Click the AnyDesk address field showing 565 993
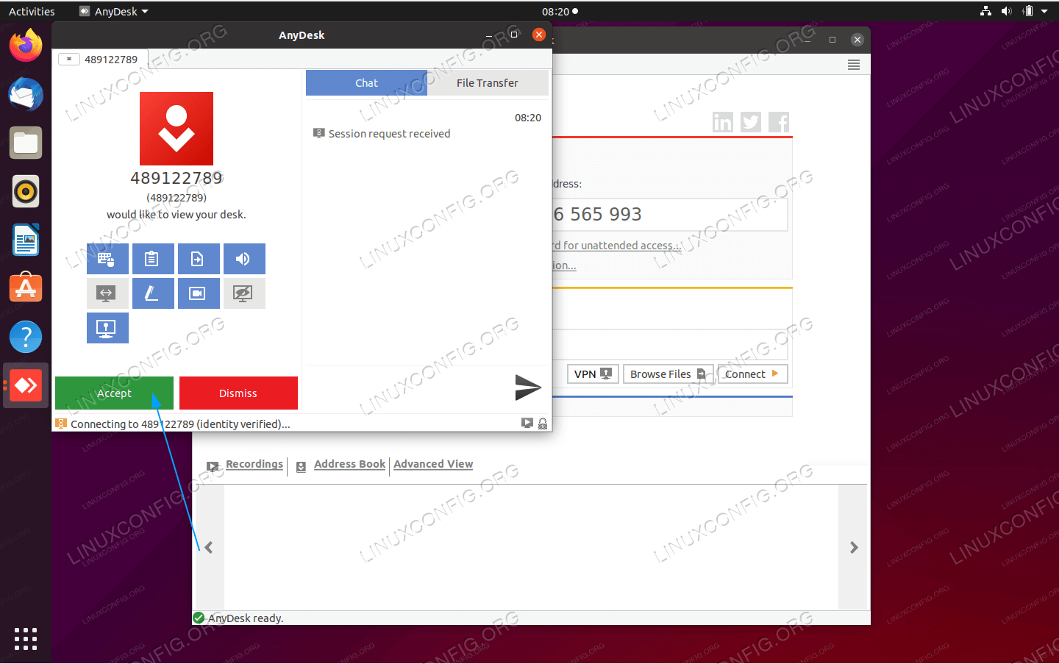The image size is (1059, 664). point(670,215)
